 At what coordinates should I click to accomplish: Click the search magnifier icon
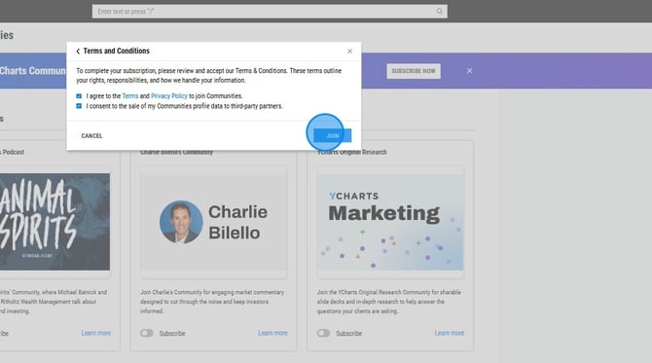(440, 12)
